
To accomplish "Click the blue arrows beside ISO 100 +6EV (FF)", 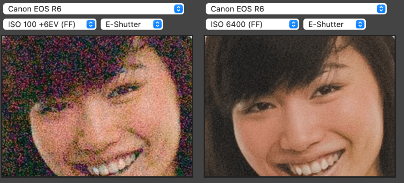I will [91, 24].
